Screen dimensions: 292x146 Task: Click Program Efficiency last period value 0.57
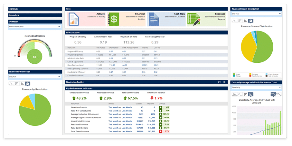[111, 51]
